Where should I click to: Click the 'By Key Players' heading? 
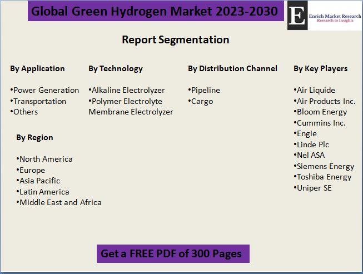click(320, 69)
